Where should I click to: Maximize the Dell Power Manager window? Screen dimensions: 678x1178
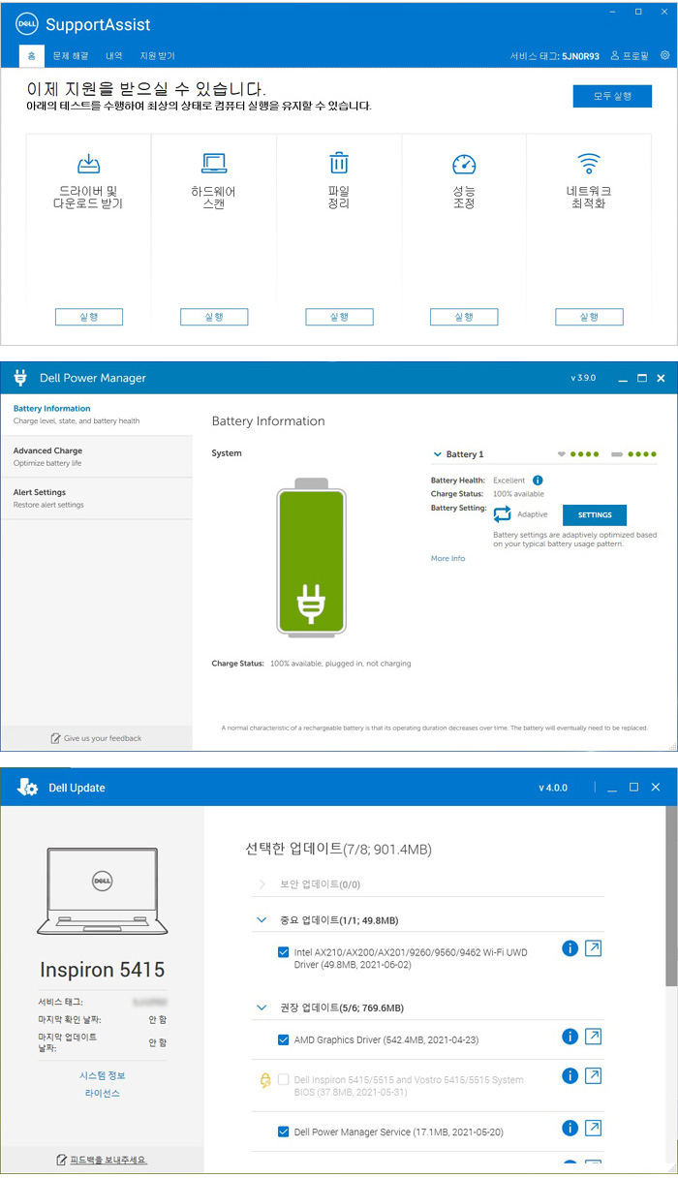click(641, 379)
